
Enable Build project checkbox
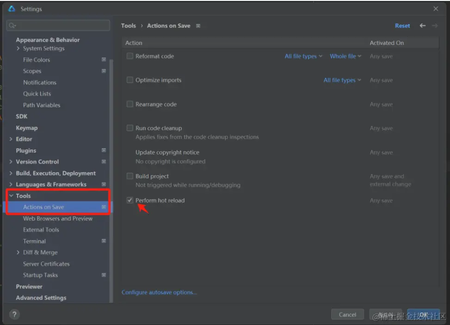(x=129, y=176)
